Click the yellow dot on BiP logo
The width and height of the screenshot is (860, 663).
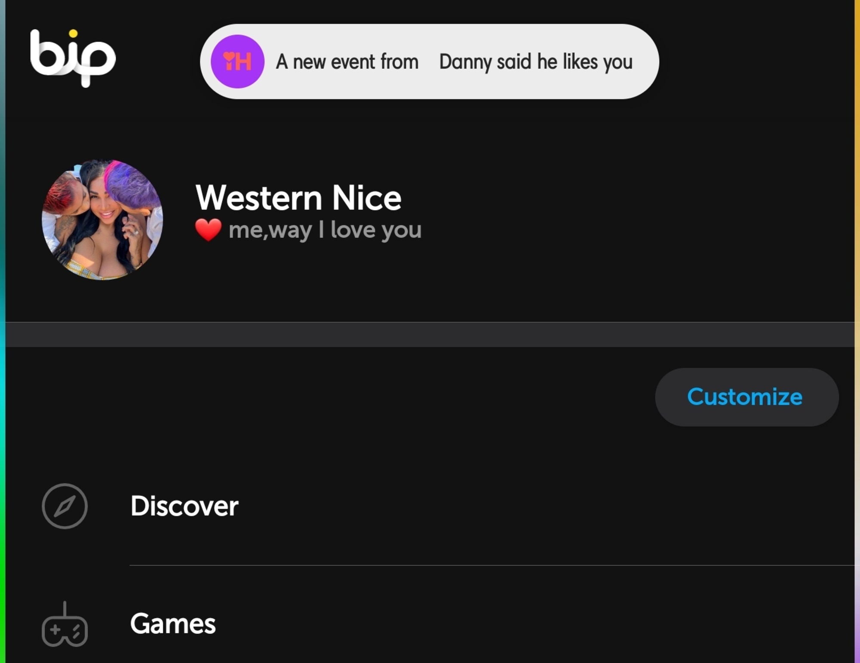coord(73,34)
